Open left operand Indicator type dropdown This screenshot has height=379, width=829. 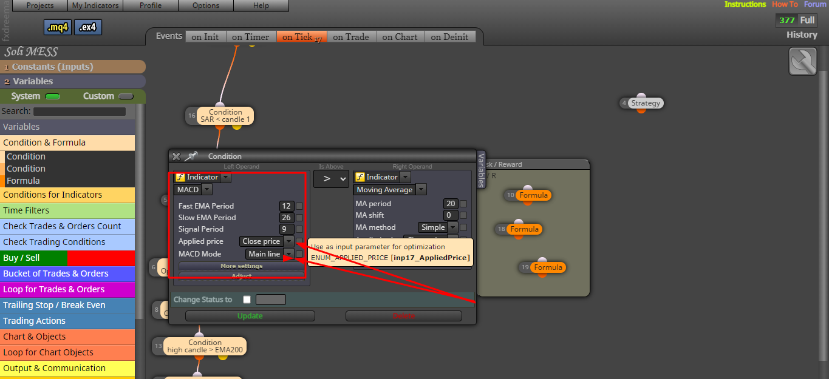tap(225, 178)
